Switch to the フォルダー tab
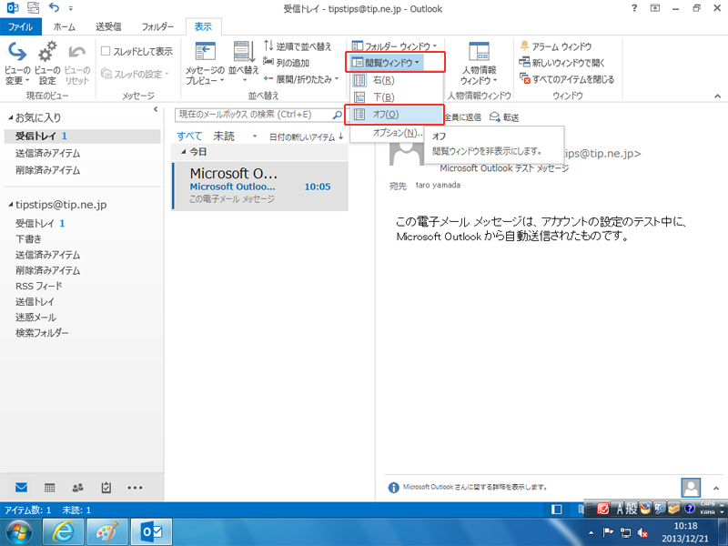Image resolution: width=728 pixels, height=546 pixels. click(157, 26)
